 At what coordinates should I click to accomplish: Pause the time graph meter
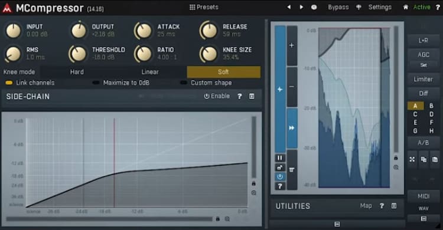click(280, 158)
